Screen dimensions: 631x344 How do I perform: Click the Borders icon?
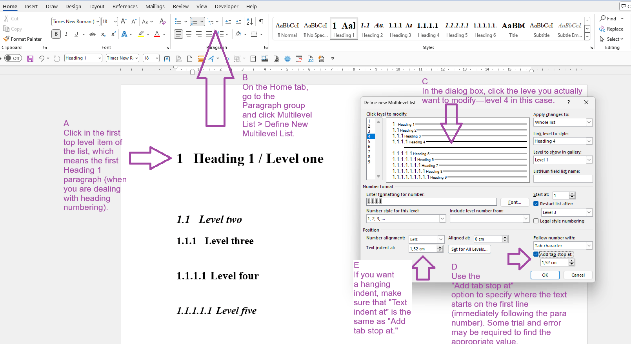[x=254, y=34]
